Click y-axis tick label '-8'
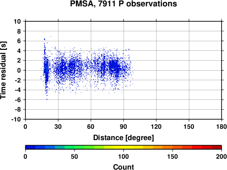 (18, 110)
